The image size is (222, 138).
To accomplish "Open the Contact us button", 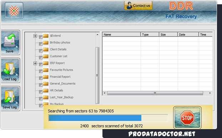I will click(138, 5).
